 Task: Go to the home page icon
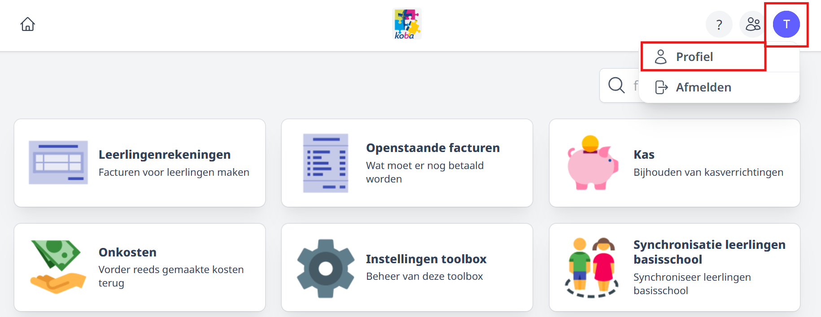(x=28, y=24)
